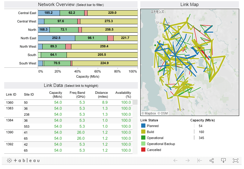Select Link ID 1390 in table
Screen dimensions: 244x169
10,132
